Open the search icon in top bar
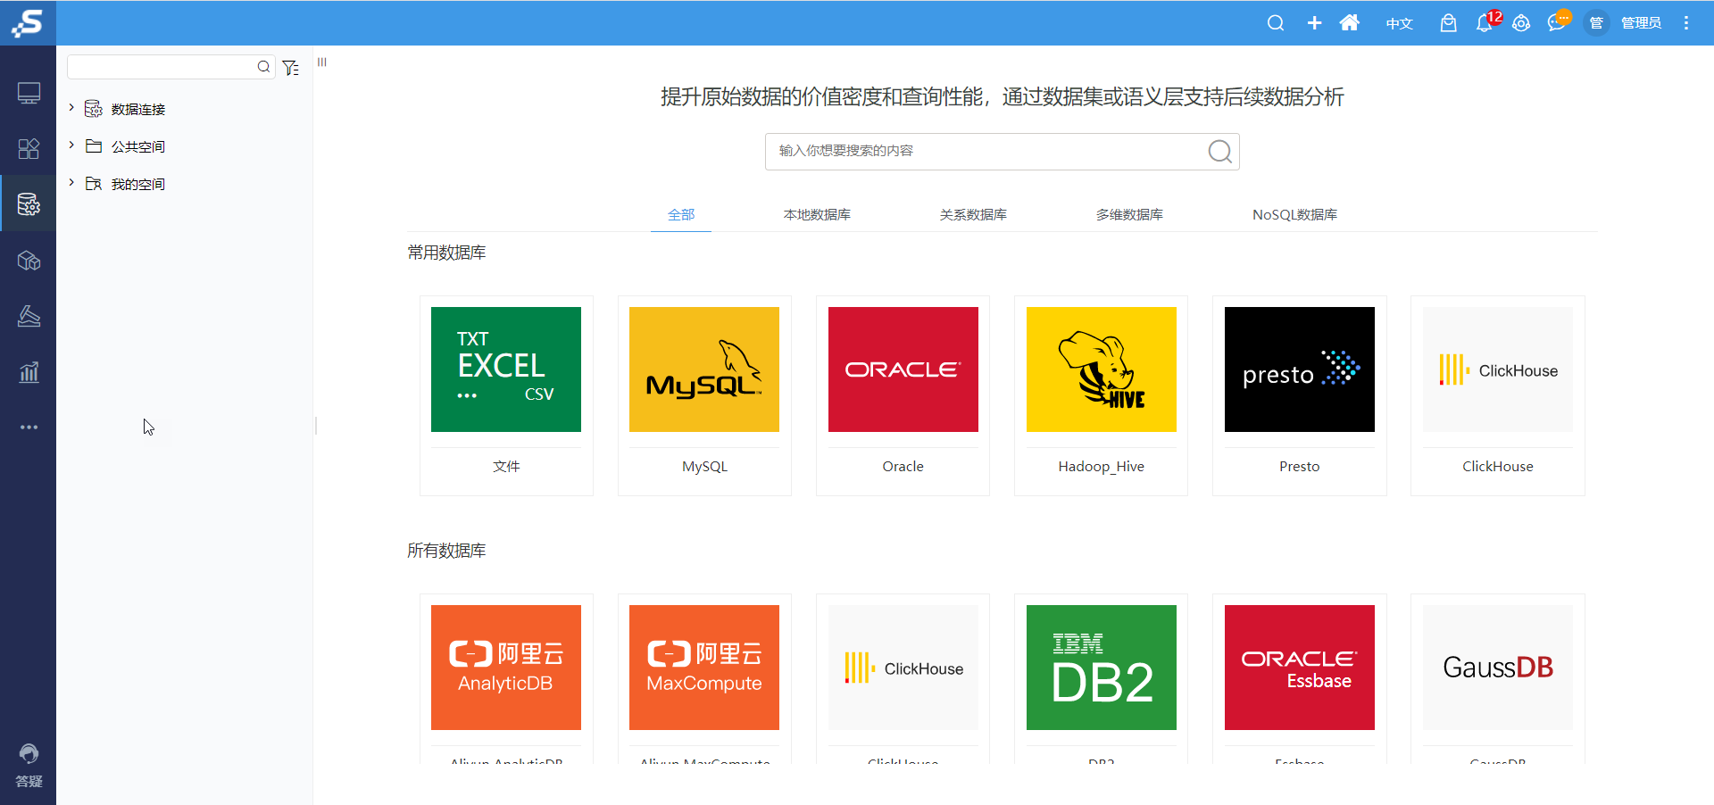Screen dimensions: 1714x805 click(1276, 23)
